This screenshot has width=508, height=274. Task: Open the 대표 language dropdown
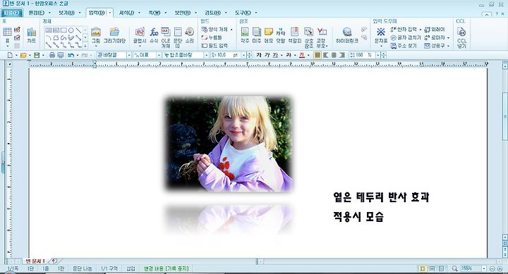point(159,56)
